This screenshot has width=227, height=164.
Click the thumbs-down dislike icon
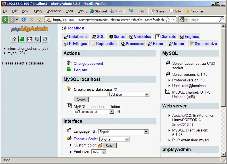coord(131,11)
